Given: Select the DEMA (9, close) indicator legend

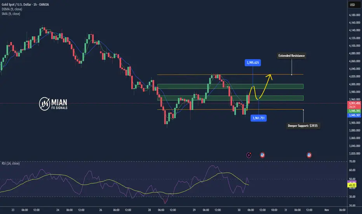Looking at the screenshot, I should tap(12, 9).
